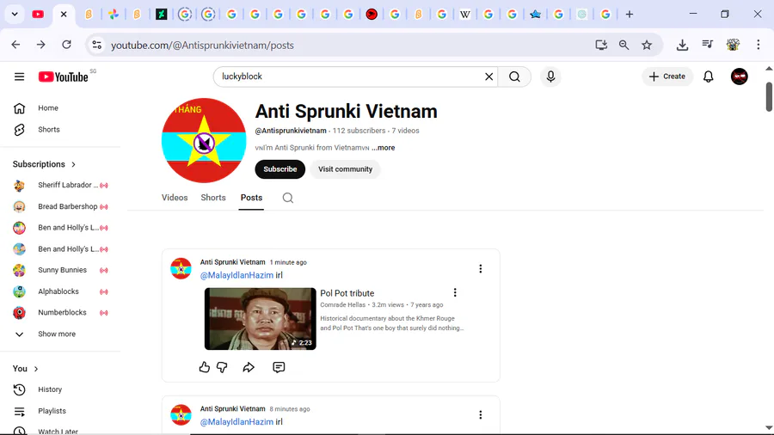Switch to the Videos tab
Screen dimensions: 774x435
[x=175, y=198]
